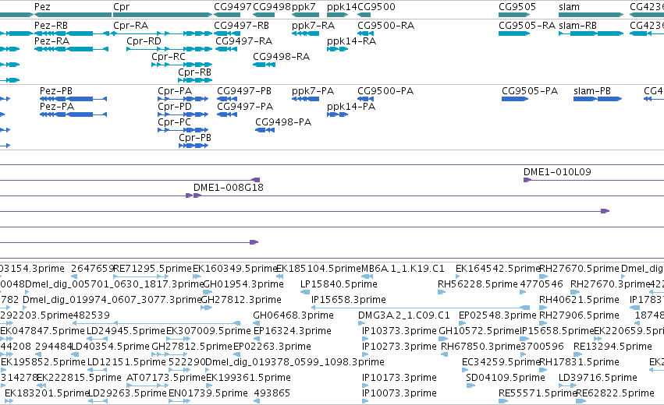
Task: Select transcript ppk7-RA
Action: (x=305, y=33)
